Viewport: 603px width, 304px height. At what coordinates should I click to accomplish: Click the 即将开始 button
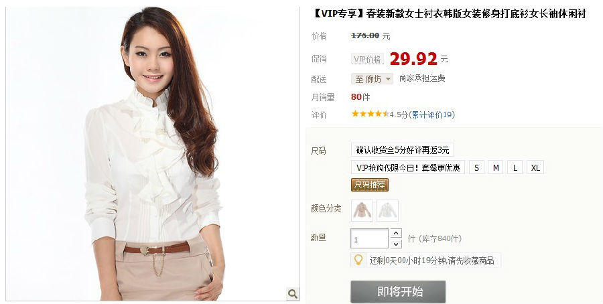coord(398,292)
